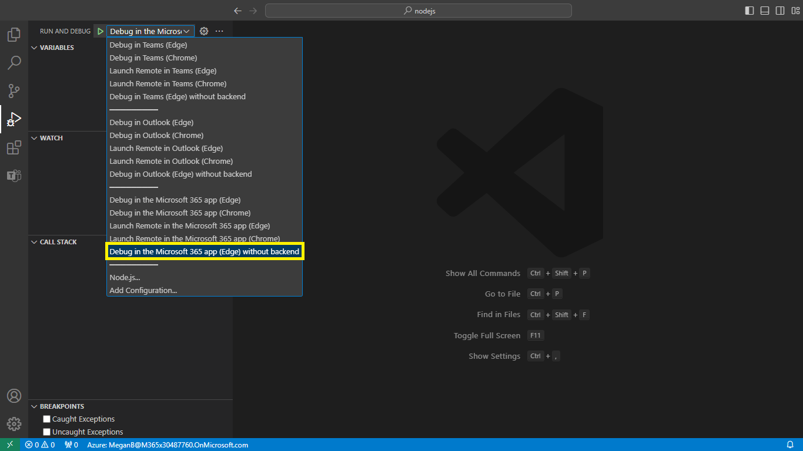The image size is (803, 451).
Task: Choose the Node.js... option
Action: (x=205, y=277)
